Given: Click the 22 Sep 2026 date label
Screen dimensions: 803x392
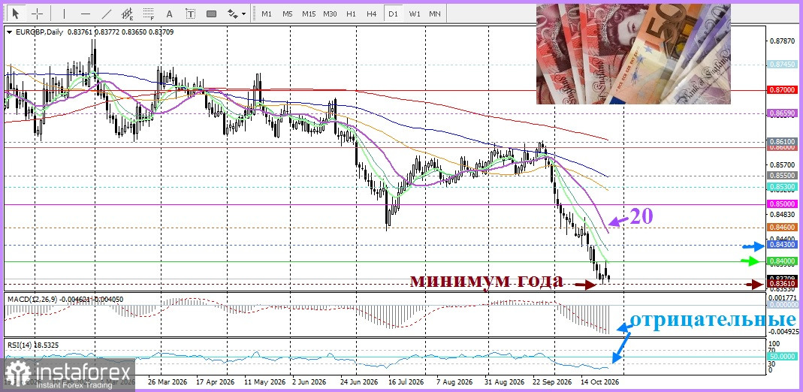Looking at the screenshot, I should 553,382.
